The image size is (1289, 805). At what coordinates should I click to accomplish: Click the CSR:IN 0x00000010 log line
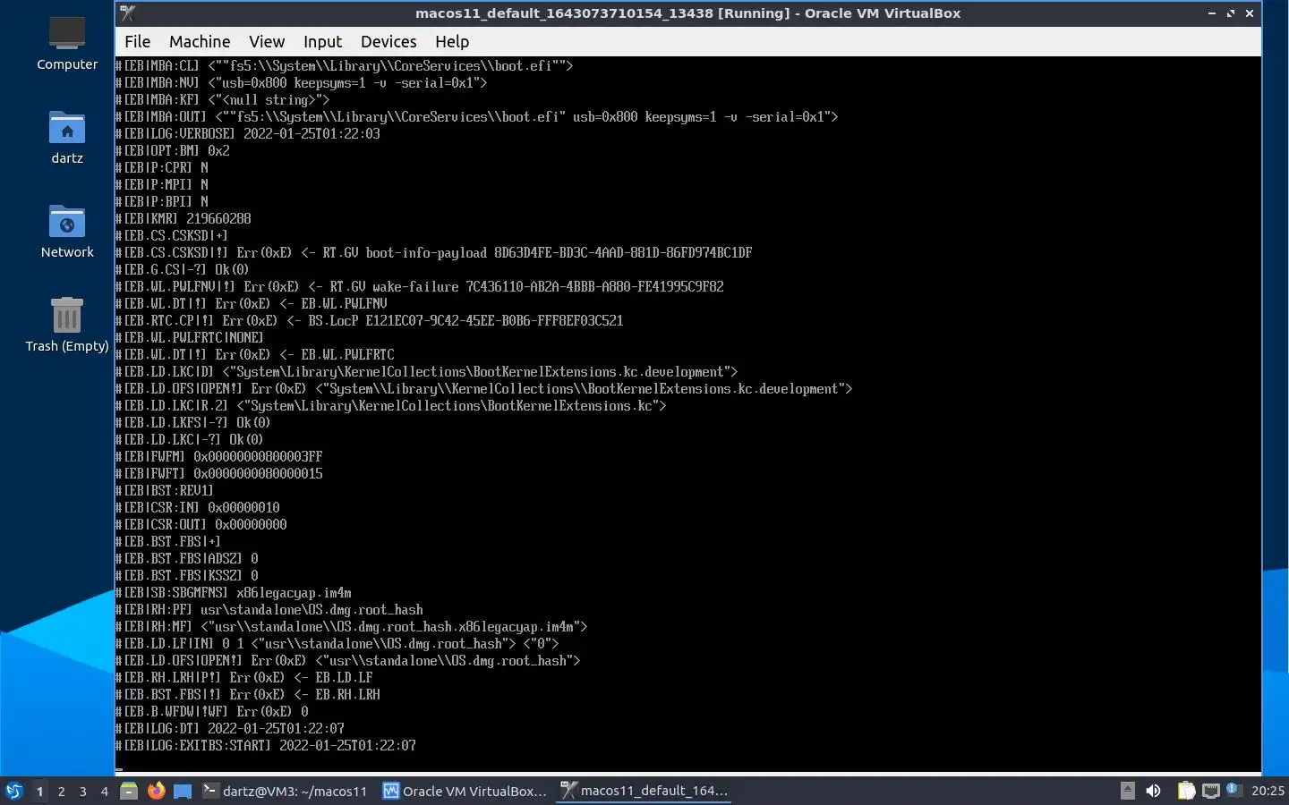click(198, 507)
